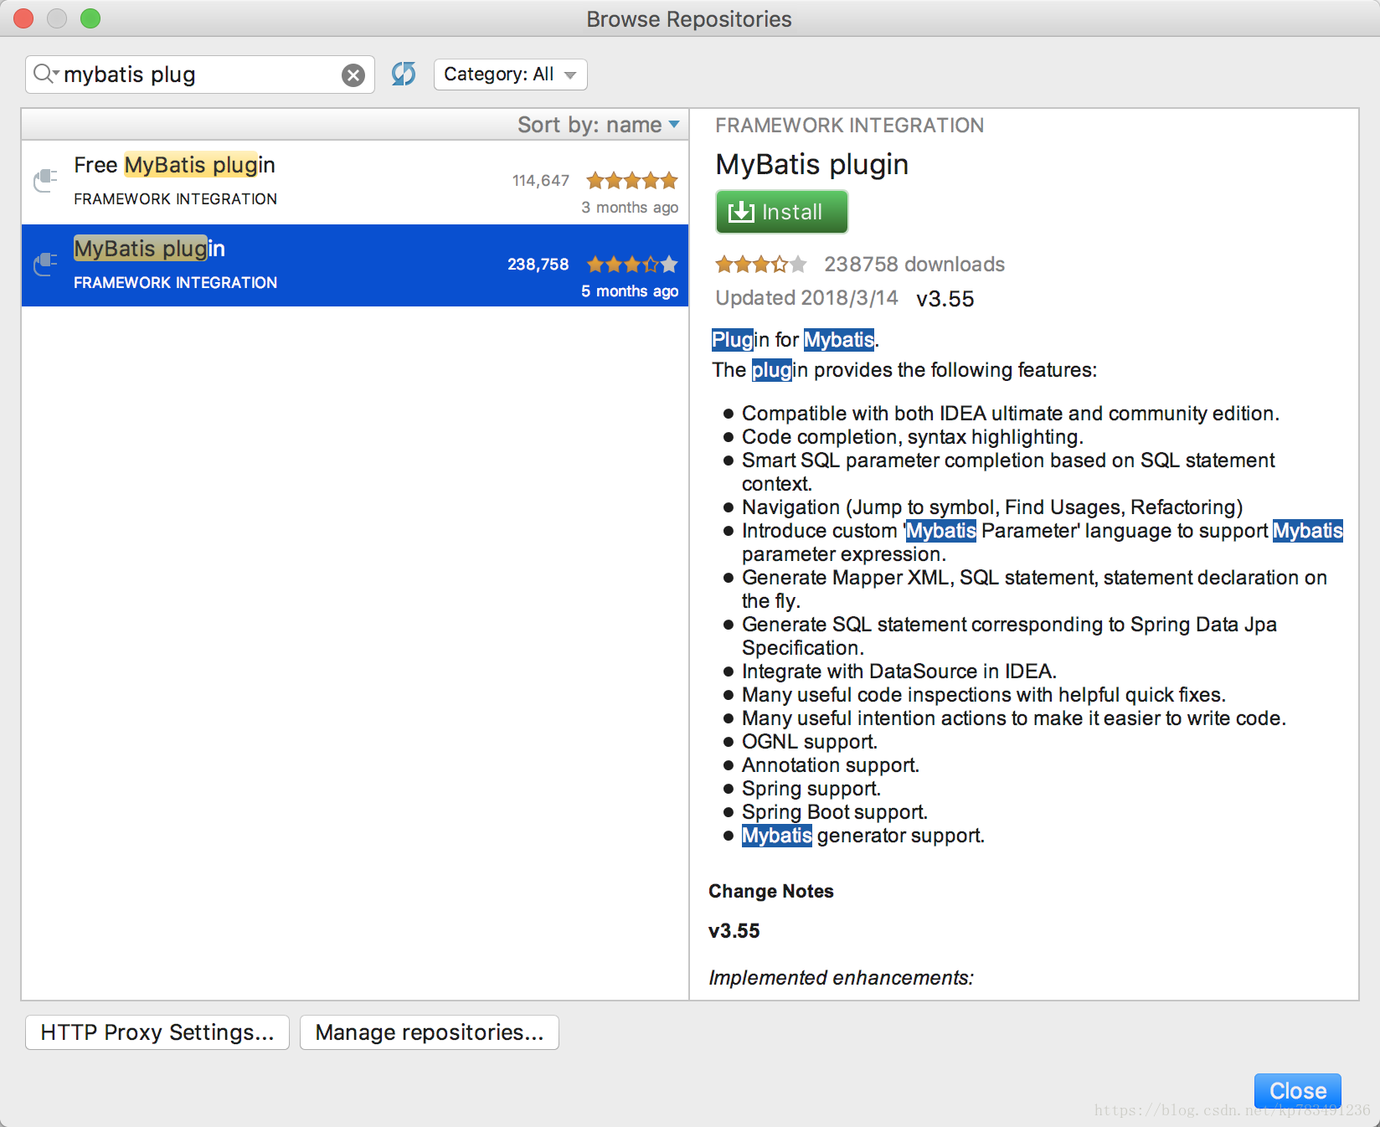Click 'Implemented enhancements:' text
Viewport: 1380px width, 1127px height.
tap(841, 978)
